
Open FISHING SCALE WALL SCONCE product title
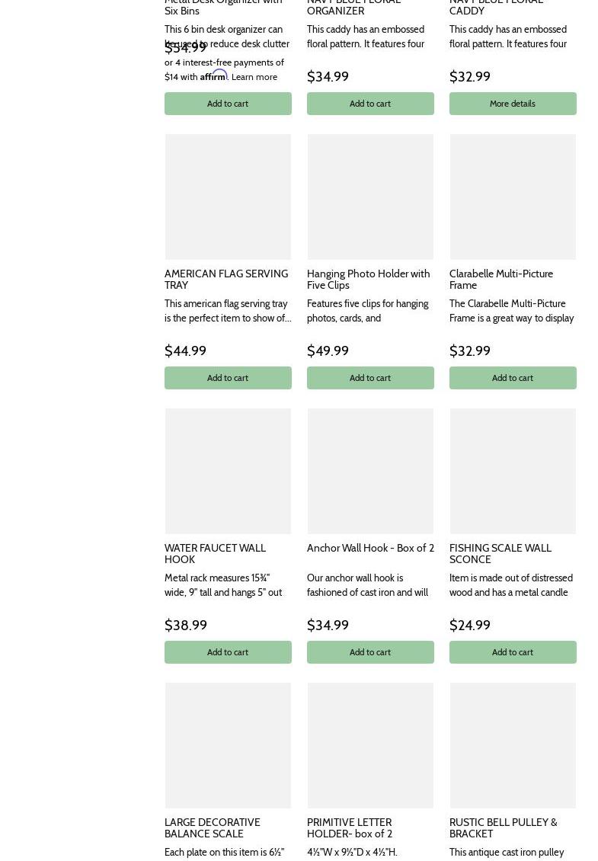tap(500, 553)
